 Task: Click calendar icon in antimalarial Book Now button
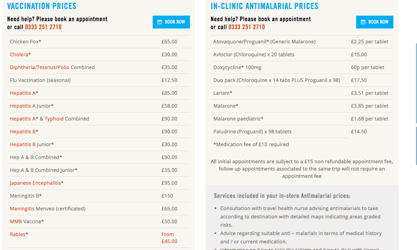pos(363,22)
